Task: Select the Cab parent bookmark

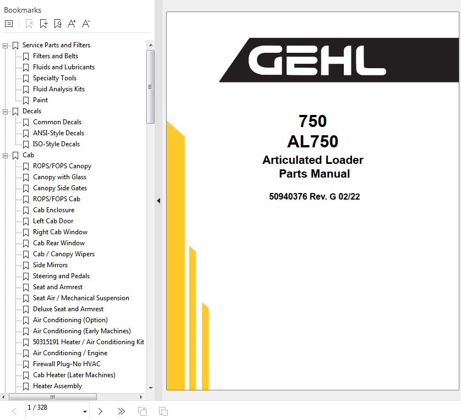Action: (x=28, y=155)
